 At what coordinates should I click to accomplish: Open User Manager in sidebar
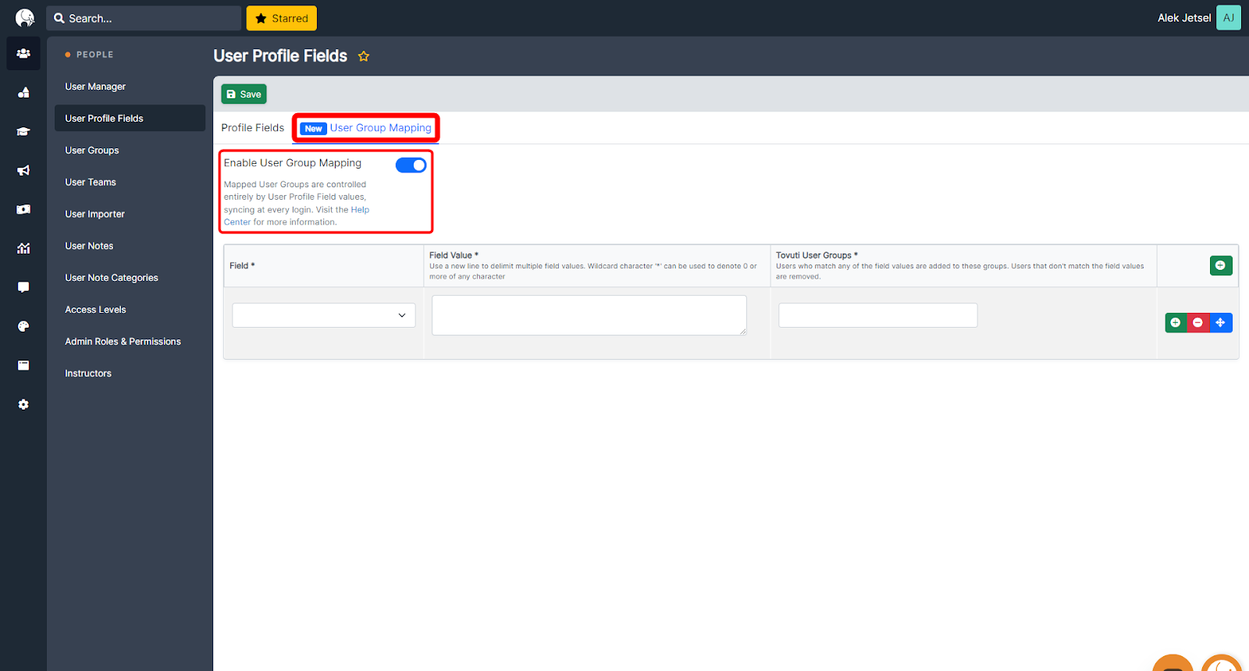(95, 87)
